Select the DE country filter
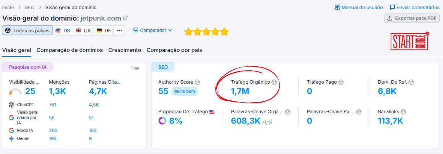 (104, 30)
